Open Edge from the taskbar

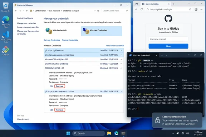click(116, 133)
